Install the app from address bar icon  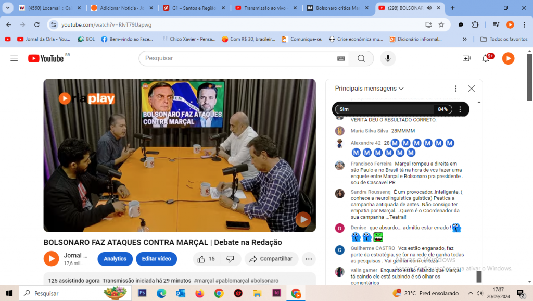[x=428, y=24]
